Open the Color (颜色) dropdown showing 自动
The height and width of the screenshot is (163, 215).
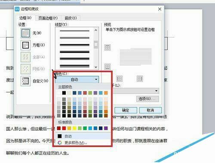coord(77,79)
